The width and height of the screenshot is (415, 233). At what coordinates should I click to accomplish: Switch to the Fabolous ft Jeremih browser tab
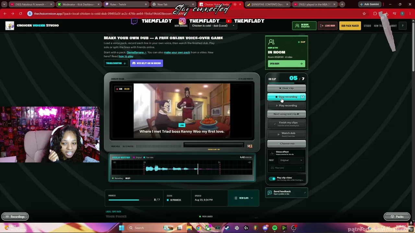(31, 5)
